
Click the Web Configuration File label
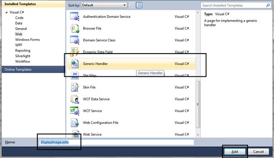(x=100, y=122)
